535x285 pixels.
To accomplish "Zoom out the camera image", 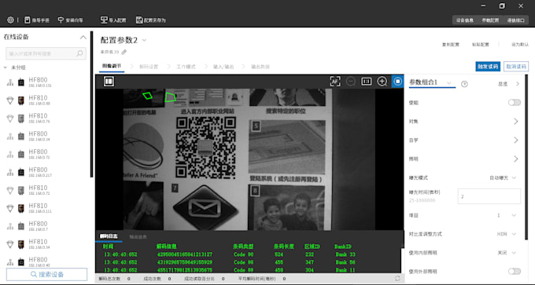I will 351,82.
